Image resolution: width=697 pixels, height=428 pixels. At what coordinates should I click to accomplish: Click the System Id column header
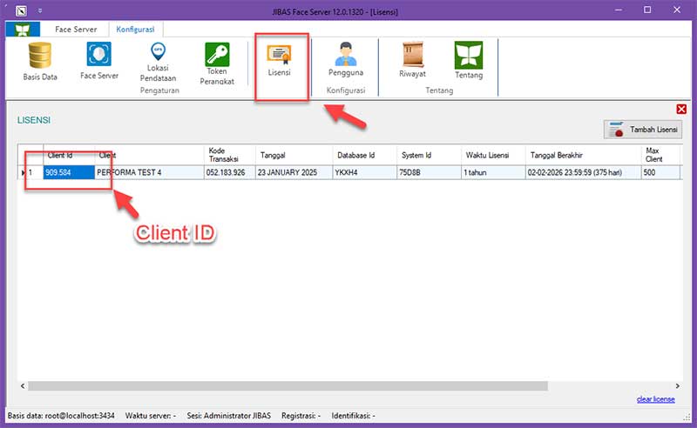[429, 155]
